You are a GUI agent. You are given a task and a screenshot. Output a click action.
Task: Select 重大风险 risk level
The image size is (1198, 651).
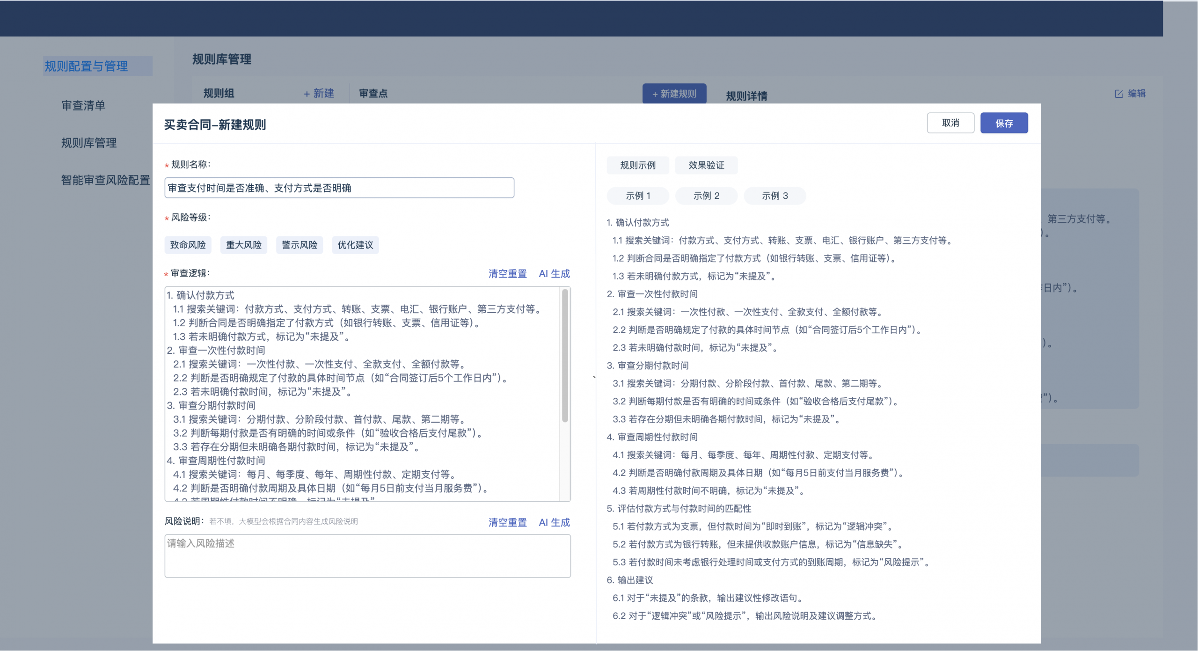pyautogui.click(x=243, y=245)
